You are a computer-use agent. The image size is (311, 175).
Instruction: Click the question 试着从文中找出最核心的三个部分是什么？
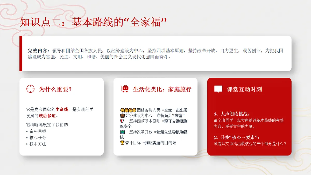(x=250, y=143)
